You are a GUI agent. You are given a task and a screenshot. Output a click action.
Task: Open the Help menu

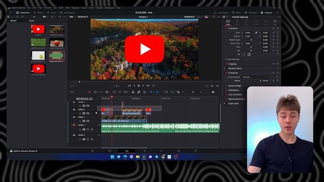coord(118,8)
